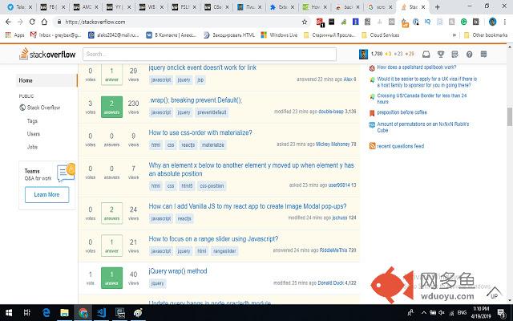Open the Other bookmarks folder

tap(489, 35)
